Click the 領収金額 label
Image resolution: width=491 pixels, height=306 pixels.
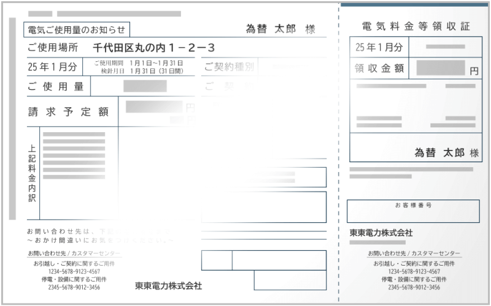click(x=379, y=69)
